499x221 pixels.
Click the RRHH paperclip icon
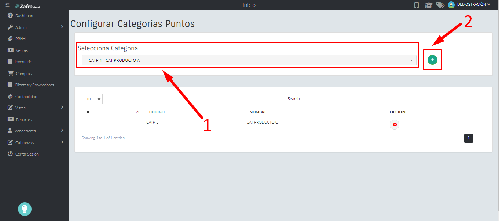(10, 39)
